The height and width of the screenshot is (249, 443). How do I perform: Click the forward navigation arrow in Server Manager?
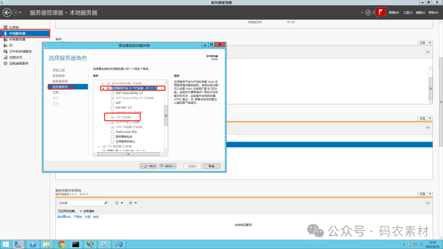pyautogui.click(x=15, y=12)
